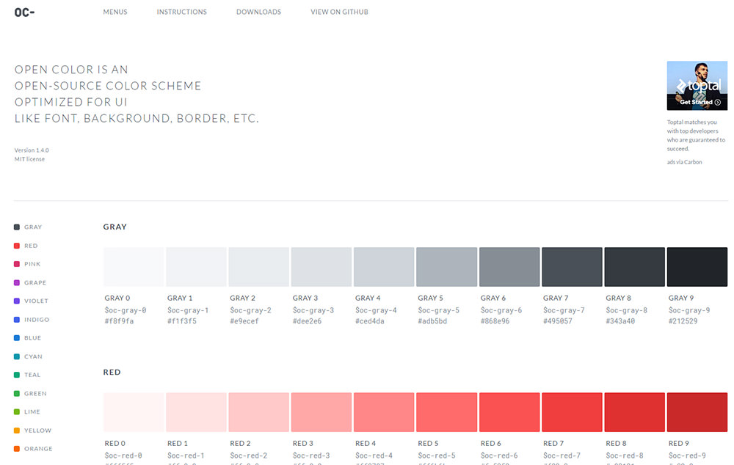This screenshot has width=734, height=465.
Task: Open the Menus nav item
Action: click(x=115, y=12)
